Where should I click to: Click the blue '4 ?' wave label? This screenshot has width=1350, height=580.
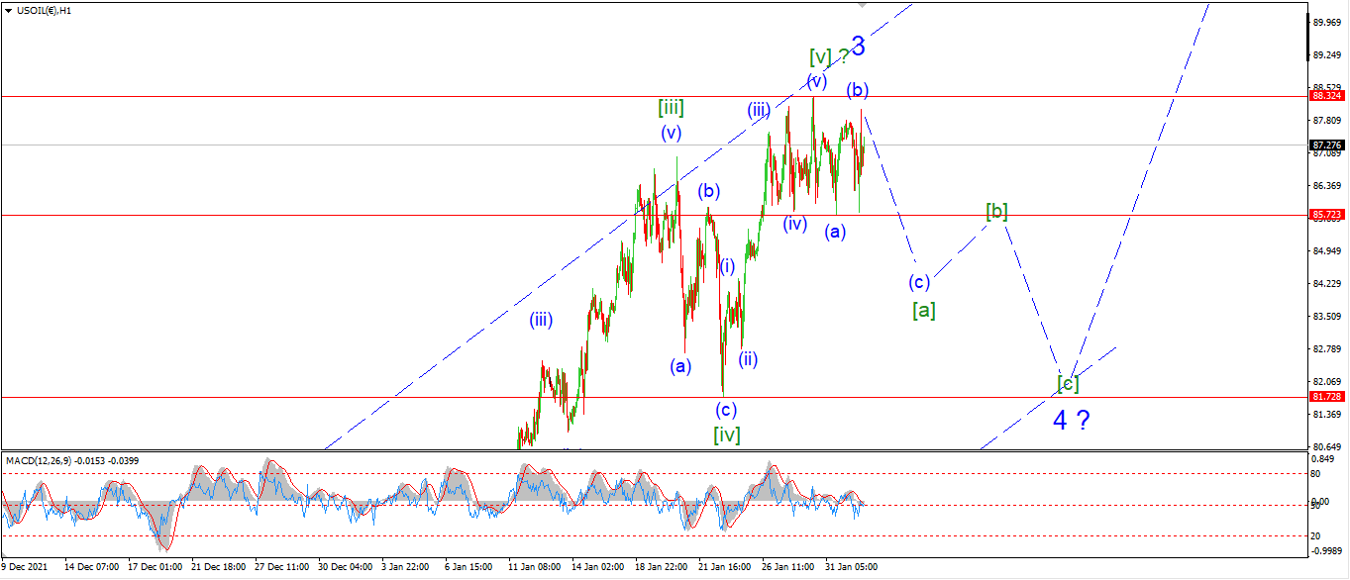pyautogui.click(x=1071, y=420)
